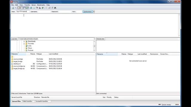Select the Links folder in the tree

pyautogui.click(x=30, y=46)
